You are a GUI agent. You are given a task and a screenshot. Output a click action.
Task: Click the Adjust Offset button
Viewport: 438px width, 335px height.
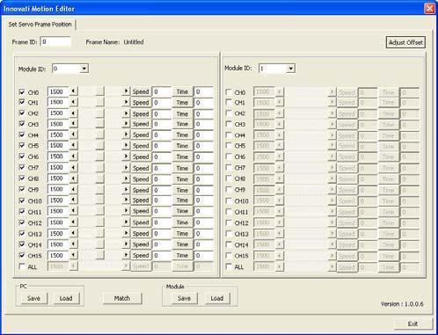(405, 42)
